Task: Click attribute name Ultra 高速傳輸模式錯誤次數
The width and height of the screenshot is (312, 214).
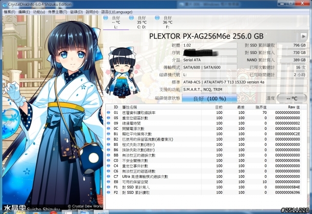Action: pos(145,177)
